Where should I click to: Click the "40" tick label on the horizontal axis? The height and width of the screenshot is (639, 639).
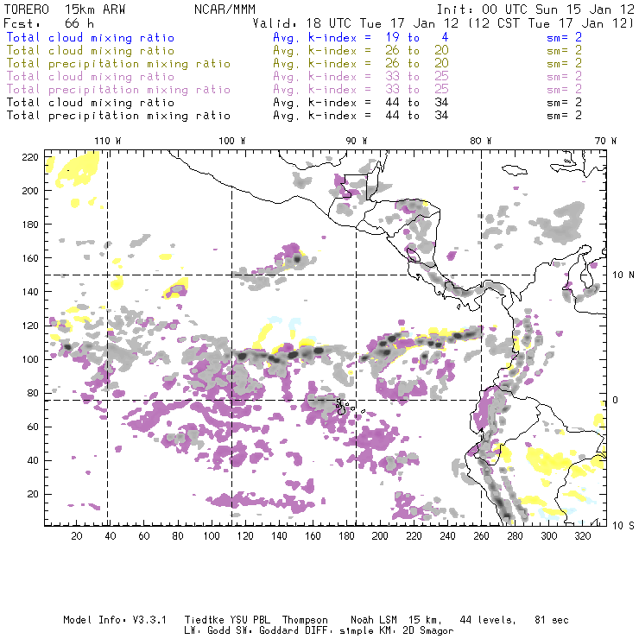pyautogui.click(x=111, y=536)
